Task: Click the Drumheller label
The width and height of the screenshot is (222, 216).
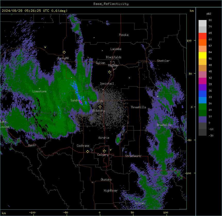Action: click(x=164, y=125)
